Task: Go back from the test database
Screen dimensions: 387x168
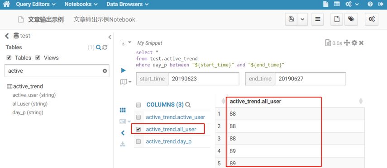Action: pos(7,36)
